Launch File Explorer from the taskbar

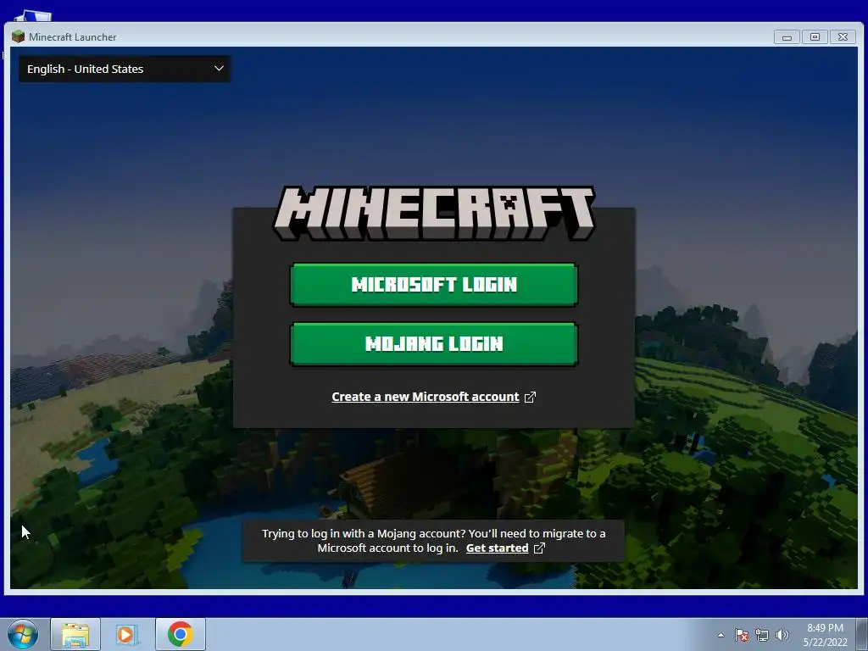point(75,634)
